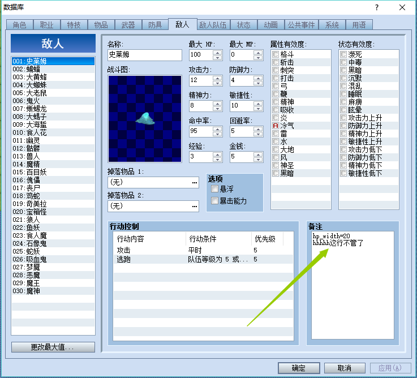Viewport: 417px width, 378px height.
Task: Select enemy 013:兽人
Action: 53,156
